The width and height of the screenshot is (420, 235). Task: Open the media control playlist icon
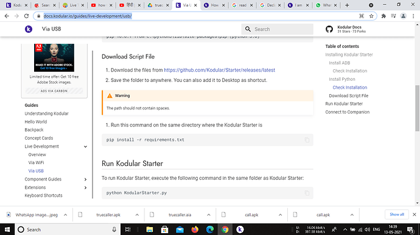(x=393, y=16)
